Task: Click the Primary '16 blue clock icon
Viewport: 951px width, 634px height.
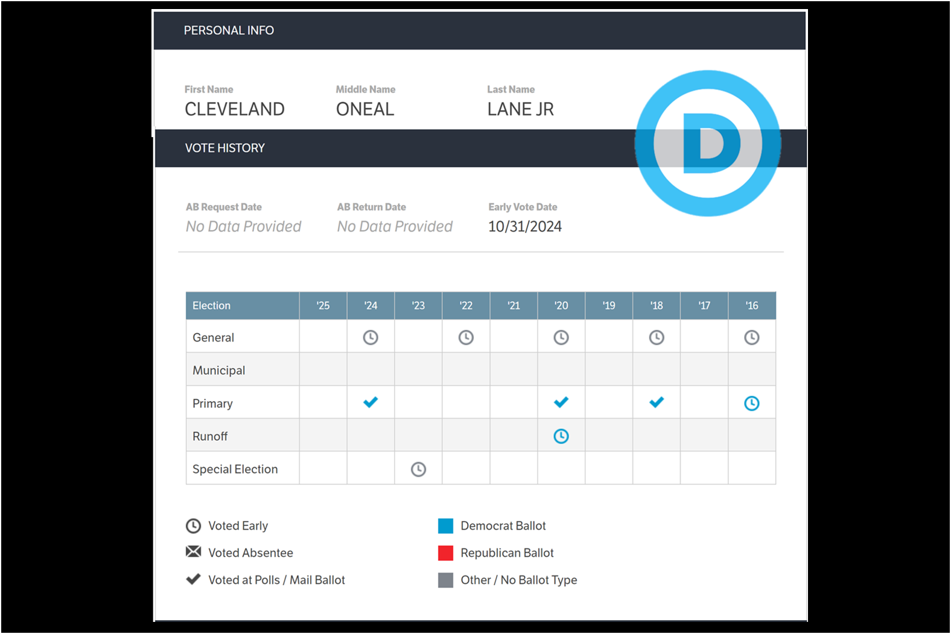Action: click(752, 403)
